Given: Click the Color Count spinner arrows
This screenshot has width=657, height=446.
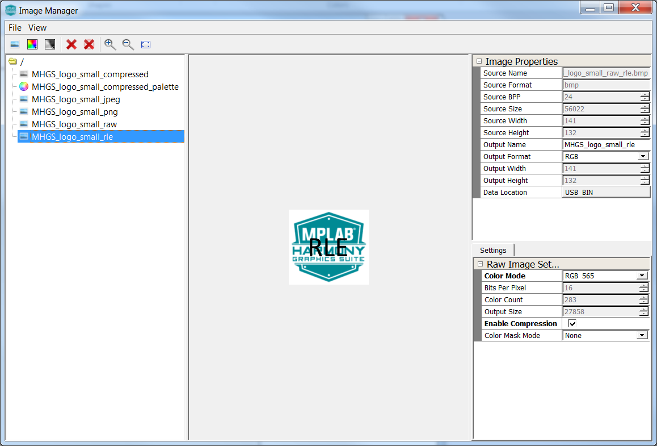Looking at the screenshot, I should click(643, 299).
